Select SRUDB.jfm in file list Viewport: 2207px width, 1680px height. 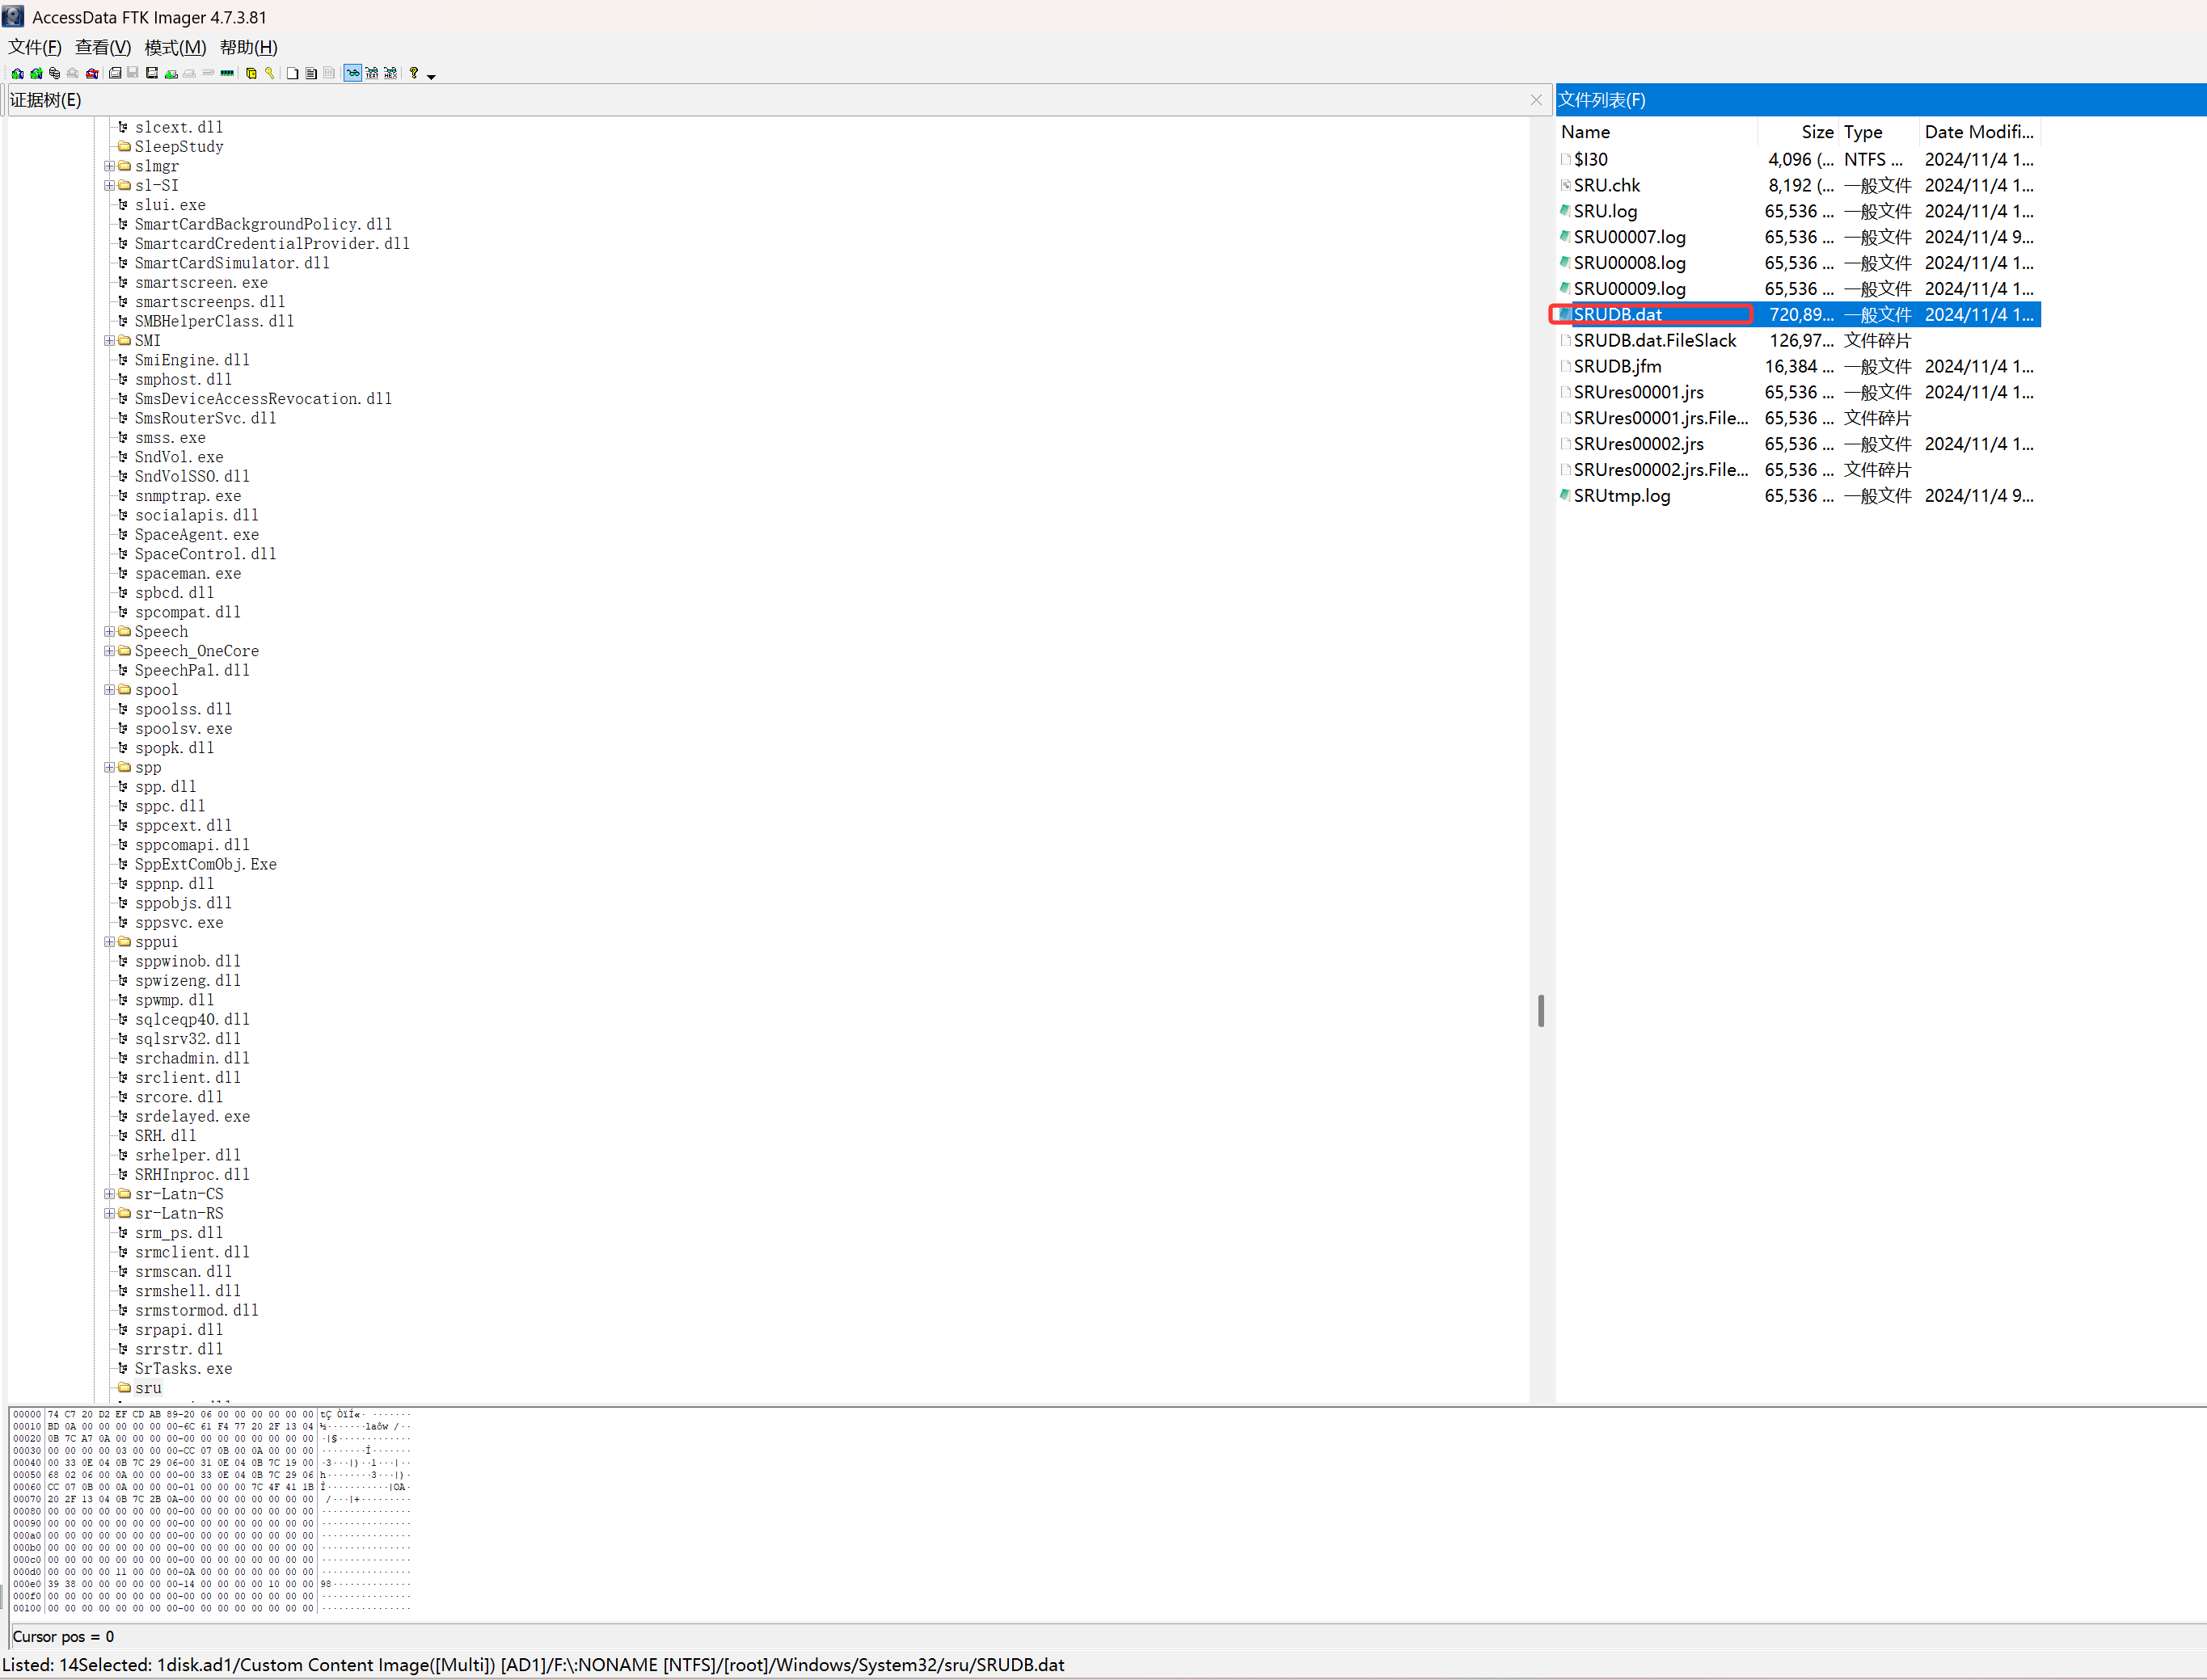(1617, 366)
